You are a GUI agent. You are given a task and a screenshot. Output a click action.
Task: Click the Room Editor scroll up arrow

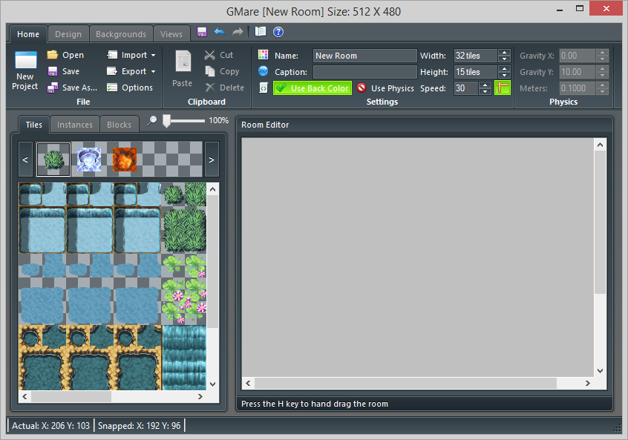click(x=600, y=145)
